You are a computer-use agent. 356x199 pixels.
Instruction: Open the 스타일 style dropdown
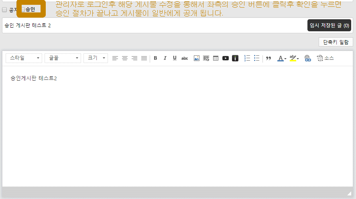[x=24, y=58]
